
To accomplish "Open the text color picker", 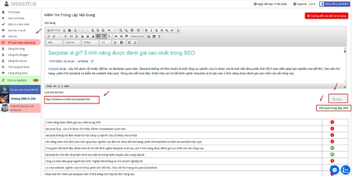I will click(116, 42).
